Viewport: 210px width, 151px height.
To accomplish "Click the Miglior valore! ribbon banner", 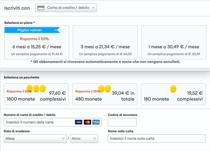I will (x=32, y=30).
